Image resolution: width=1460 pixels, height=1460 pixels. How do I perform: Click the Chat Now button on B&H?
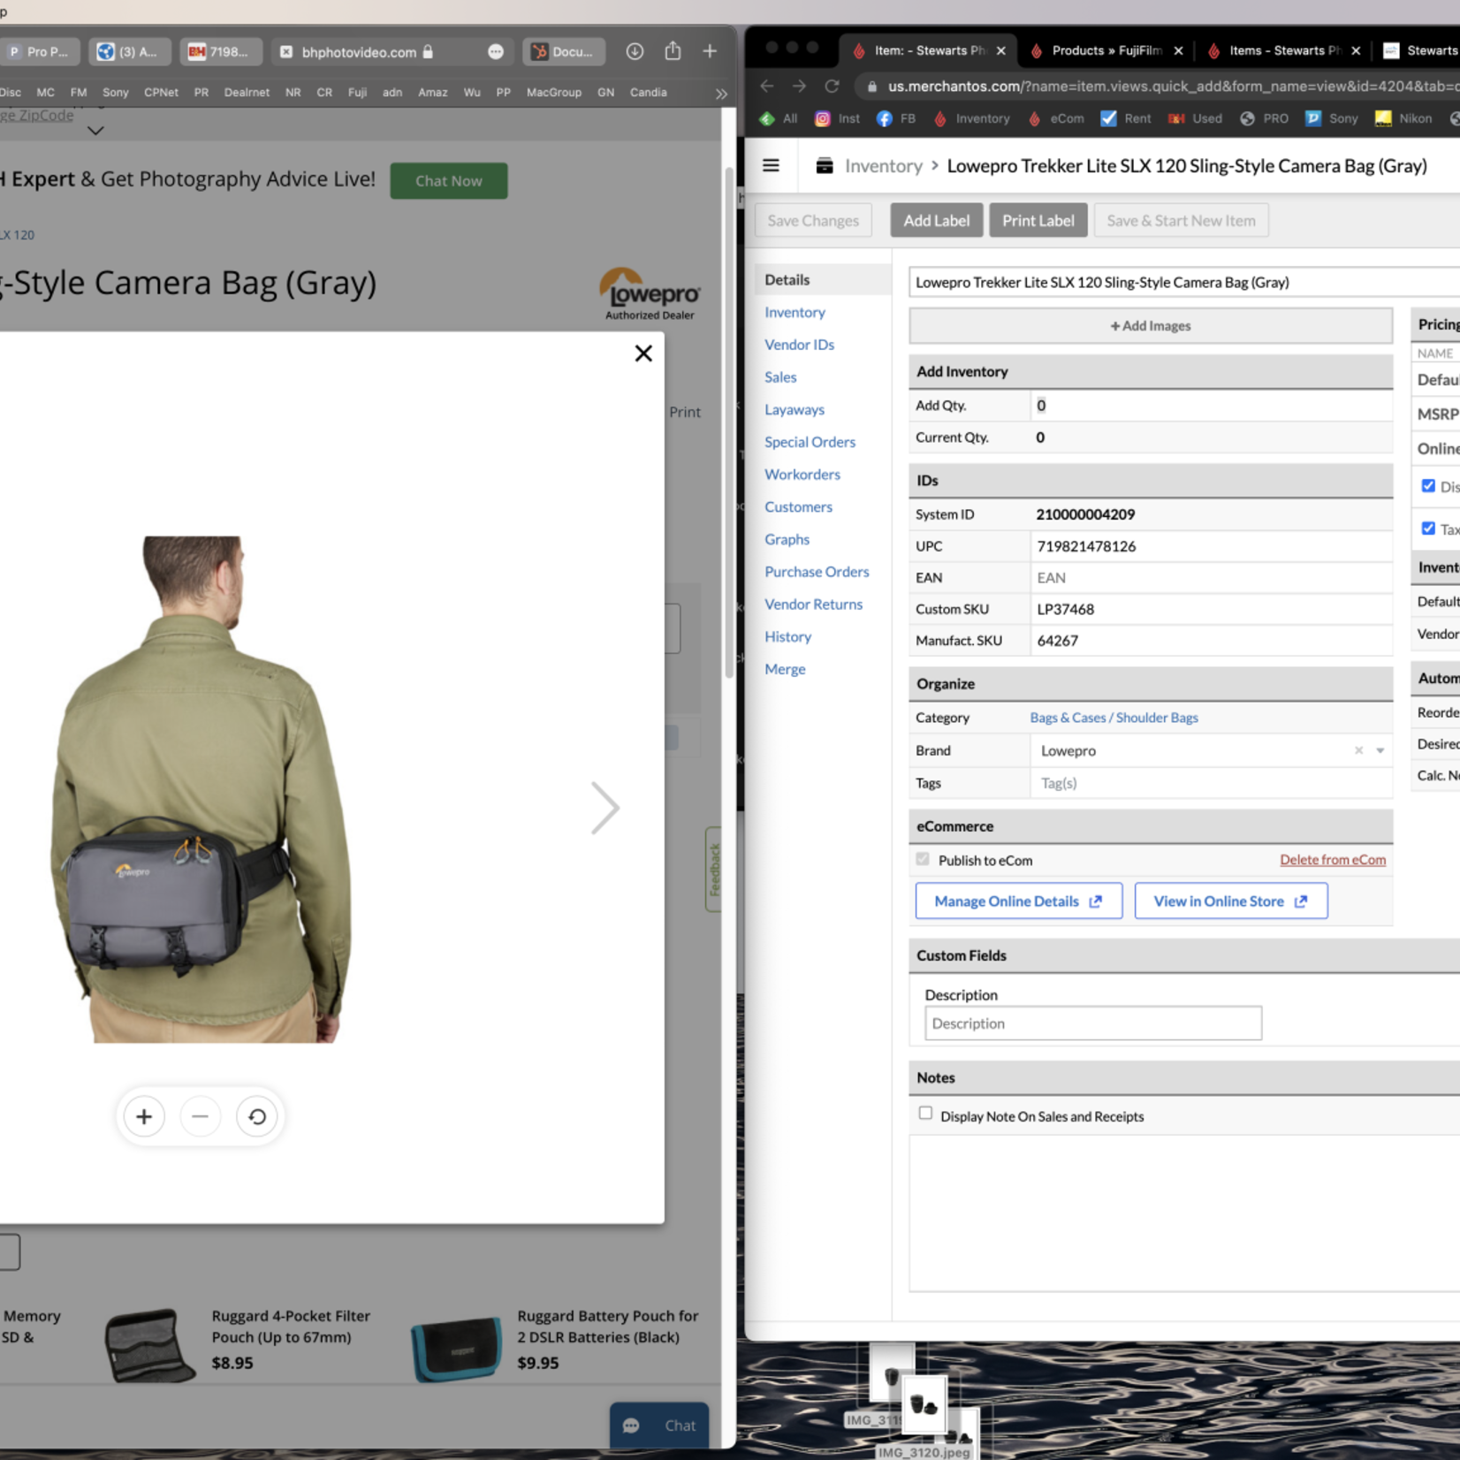point(449,181)
